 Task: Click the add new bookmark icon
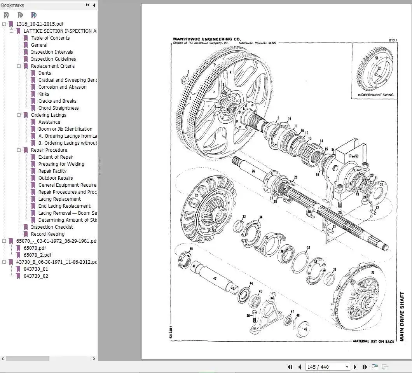(20, 15)
